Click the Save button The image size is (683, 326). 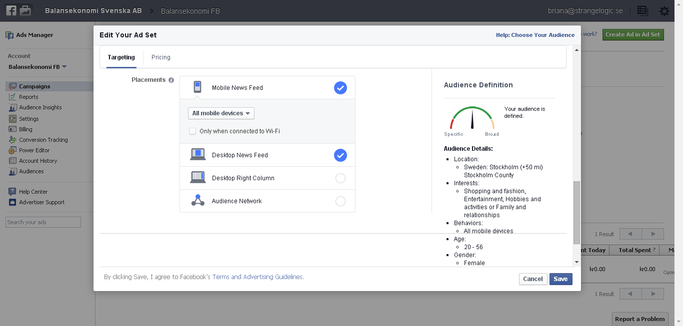point(560,279)
